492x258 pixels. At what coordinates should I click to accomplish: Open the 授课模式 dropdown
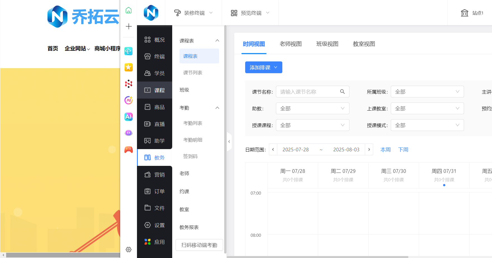click(427, 125)
